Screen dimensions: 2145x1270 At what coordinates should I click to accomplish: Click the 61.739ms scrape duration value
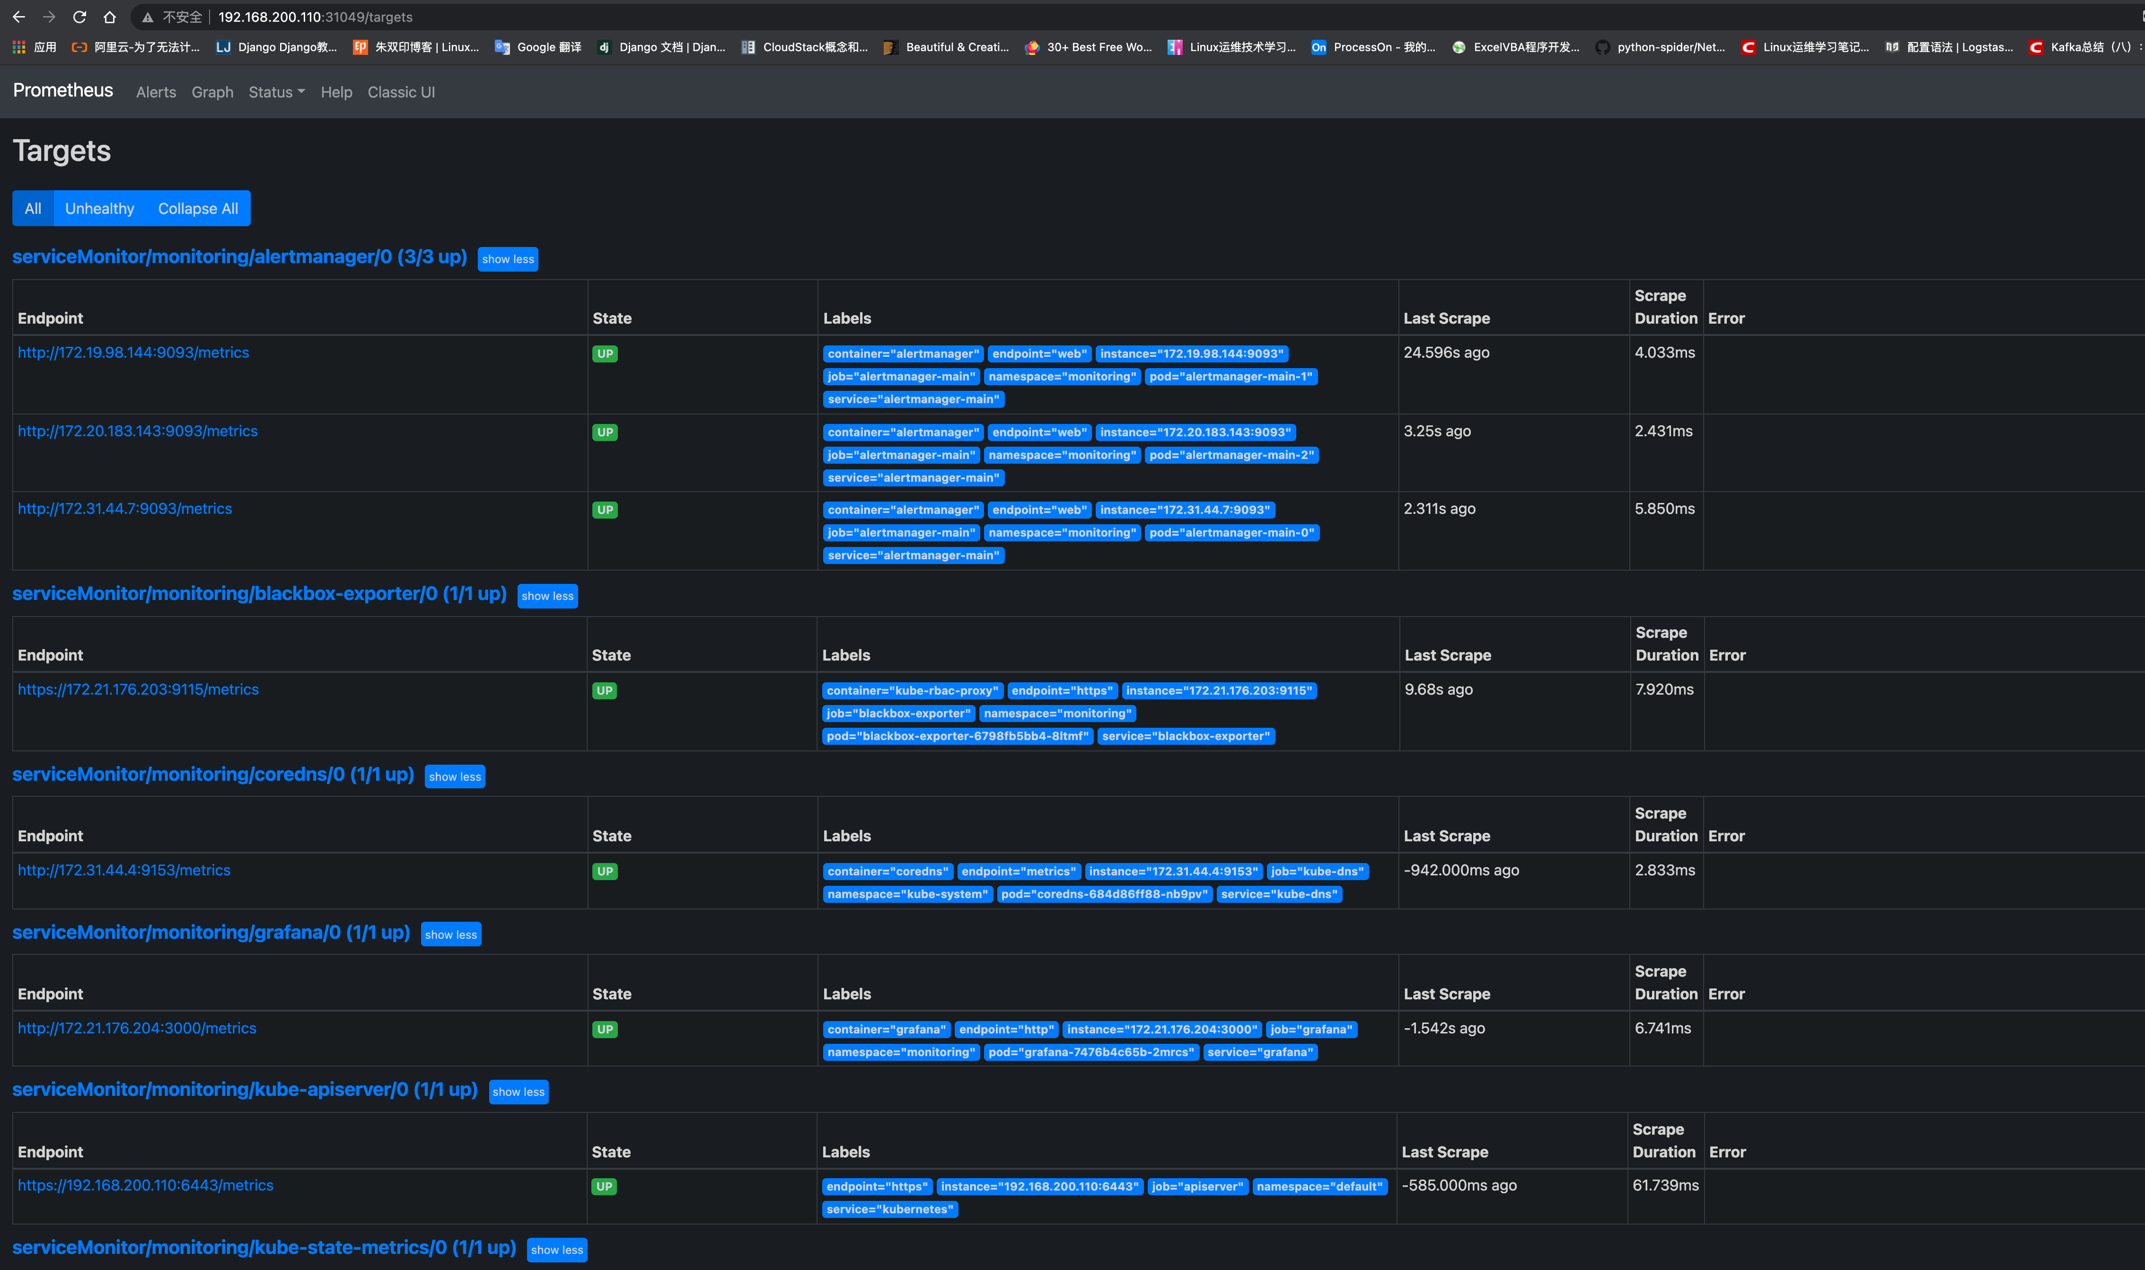coord(1666,1186)
